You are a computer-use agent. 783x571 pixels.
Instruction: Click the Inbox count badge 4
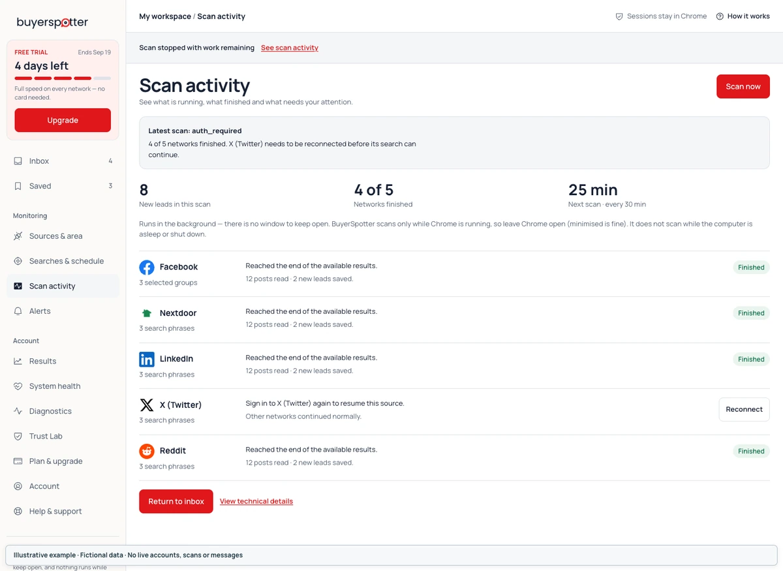pyautogui.click(x=110, y=161)
